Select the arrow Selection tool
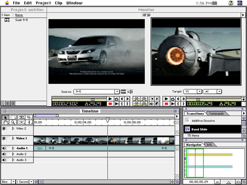The width and height of the screenshot is (247, 185). click(x=5, y=117)
